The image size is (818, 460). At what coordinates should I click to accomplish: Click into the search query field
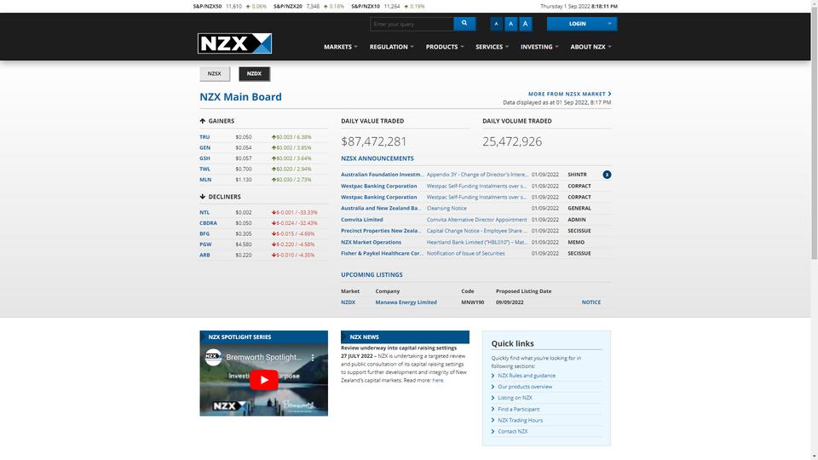[412, 24]
